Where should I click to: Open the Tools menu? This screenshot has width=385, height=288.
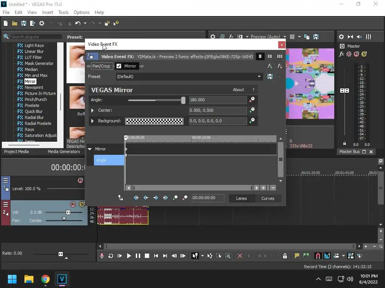[x=63, y=12]
